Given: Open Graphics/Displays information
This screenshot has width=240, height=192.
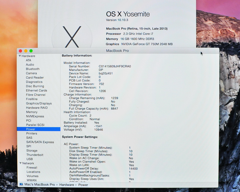Looking at the screenshot, I should 39,103.
